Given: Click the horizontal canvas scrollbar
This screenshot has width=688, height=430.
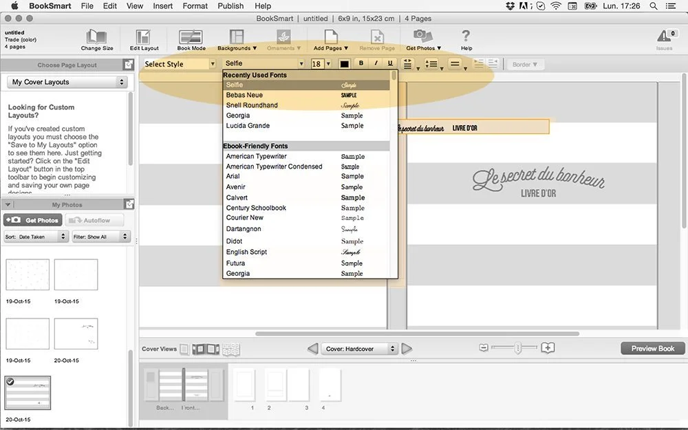Looking at the screenshot, I should (x=417, y=334).
